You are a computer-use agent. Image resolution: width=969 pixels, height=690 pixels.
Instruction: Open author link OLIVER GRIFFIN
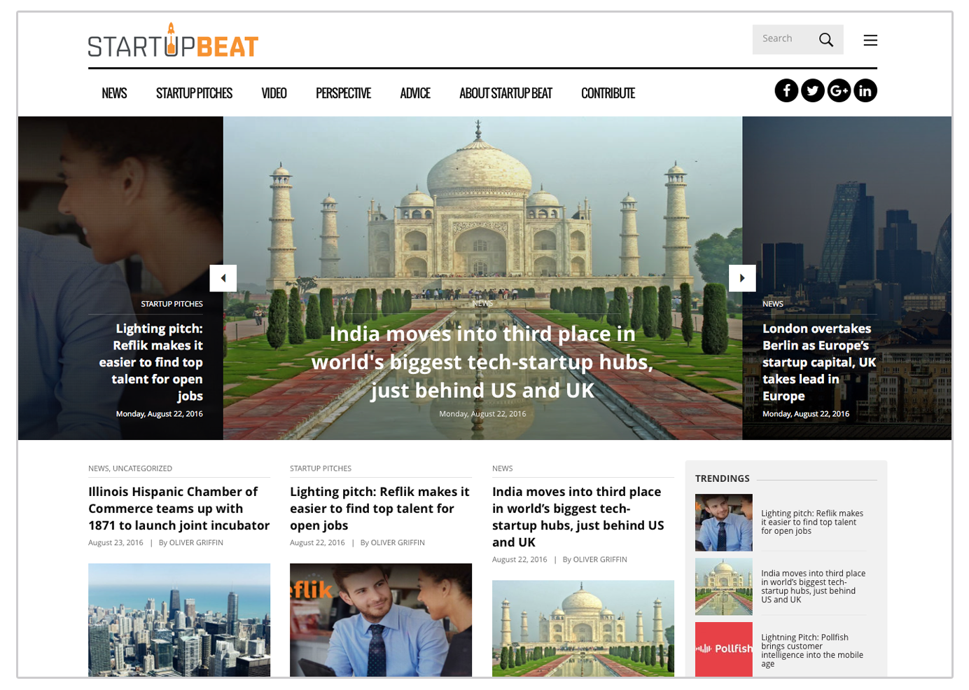(x=195, y=542)
